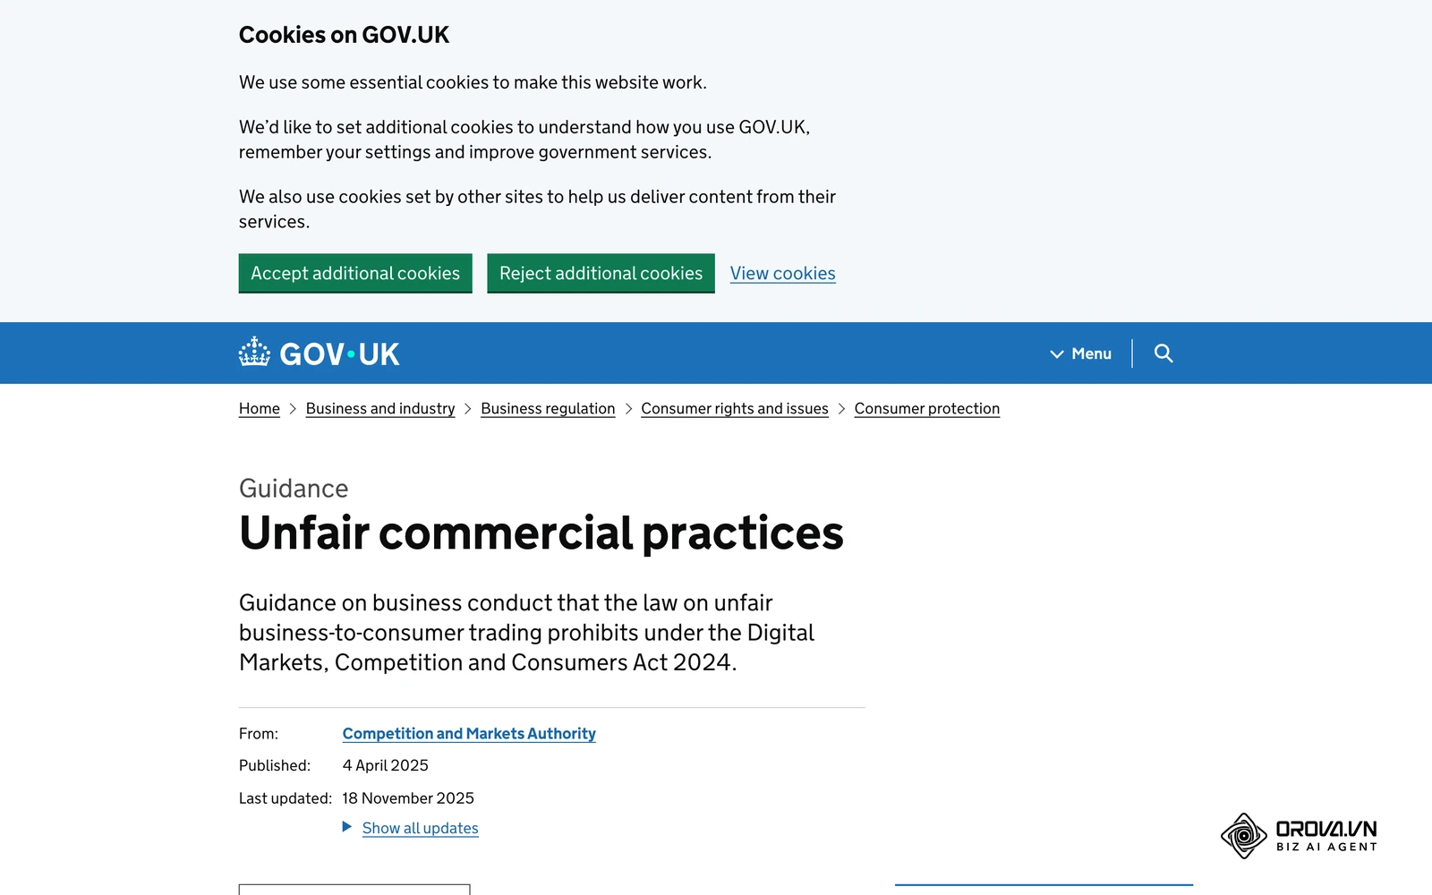
Task: Click the published date 4 April 2025
Action: pos(386,765)
